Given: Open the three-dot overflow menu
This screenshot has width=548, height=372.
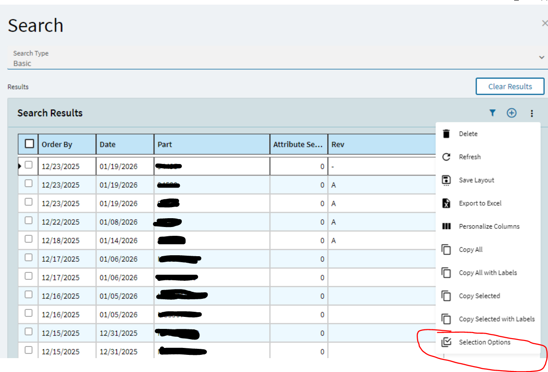Looking at the screenshot, I should [x=532, y=113].
